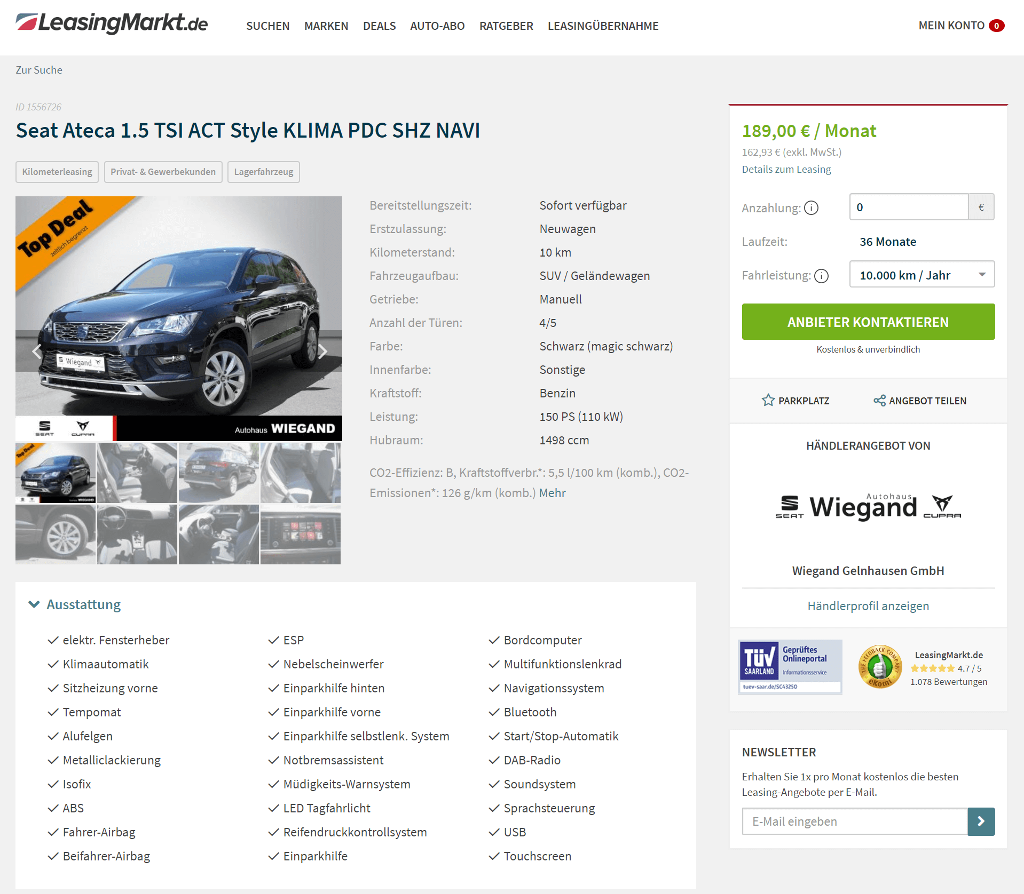Open the Fahrleistung 10.000 km / Jahr dropdown
Image resolution: width=1024 pixels, height=894 pixels.
(x=922, y=274)
